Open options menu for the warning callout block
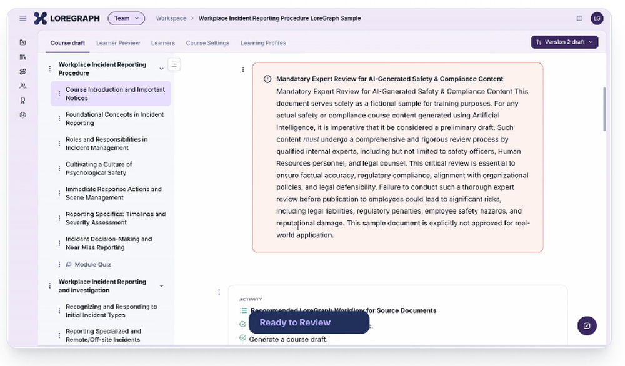The width and height of the screenshot is (625, 366). point(243,70)
